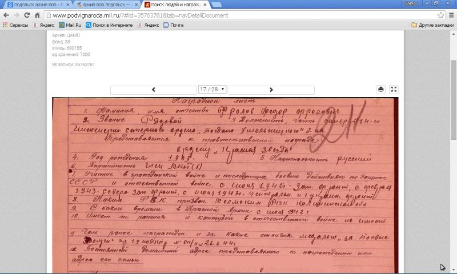Go to the previous document page
The width and height of the screenshot is (457, 274).
(x=153, y=90)
